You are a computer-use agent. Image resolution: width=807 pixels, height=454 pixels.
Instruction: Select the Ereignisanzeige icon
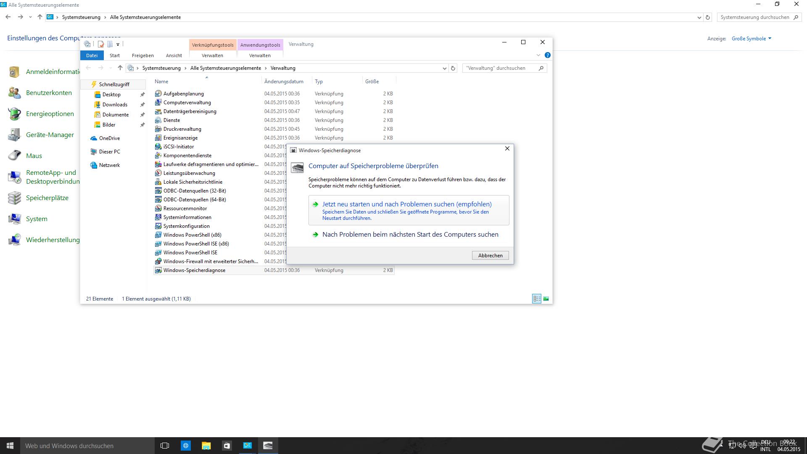158,138
